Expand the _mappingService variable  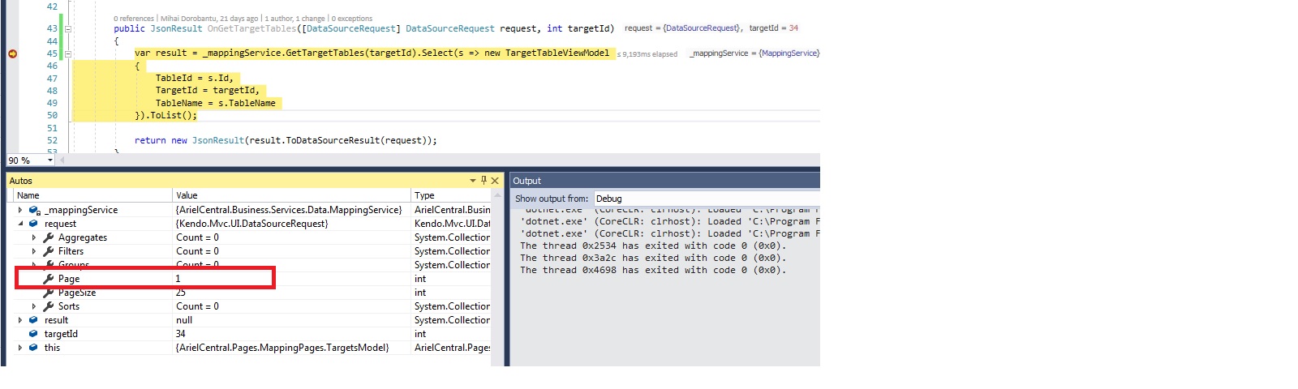(20, 210)
